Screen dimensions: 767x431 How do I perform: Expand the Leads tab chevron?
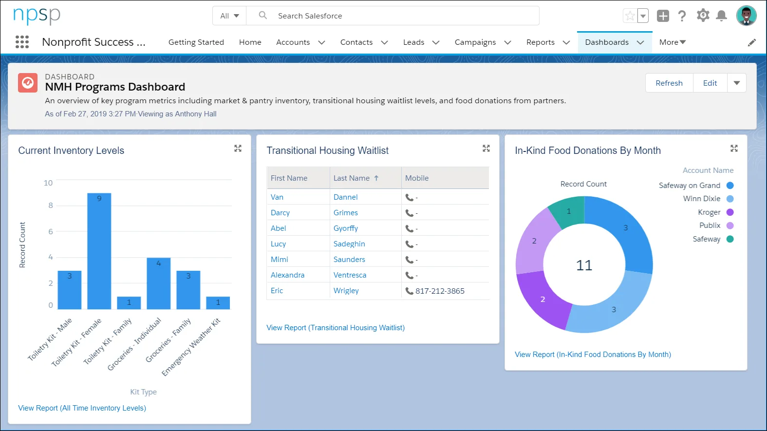tap(436, 42)
